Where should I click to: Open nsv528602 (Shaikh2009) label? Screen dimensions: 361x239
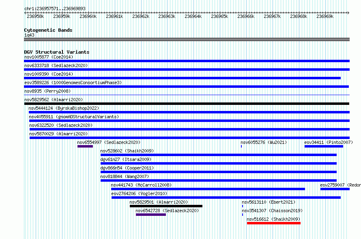pyautogui.click(x=127, y=151)
